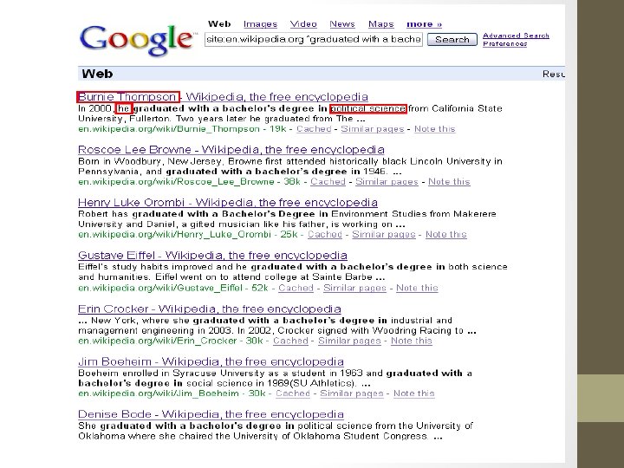The width and height of the screenshot is (624, 468).
Task: Open the Advanced Search link
Action: coord(516,36)
